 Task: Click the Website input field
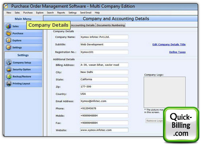(104, 130)
